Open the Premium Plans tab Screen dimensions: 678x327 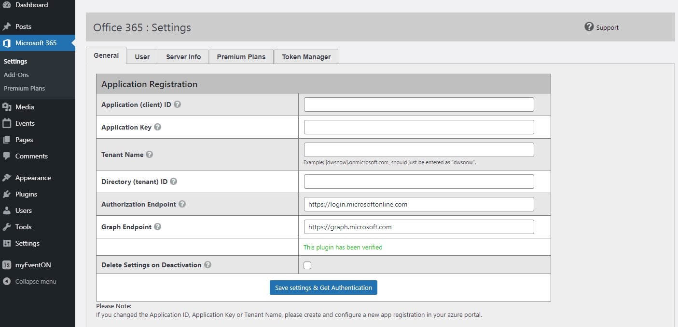(x=241, y=57)
